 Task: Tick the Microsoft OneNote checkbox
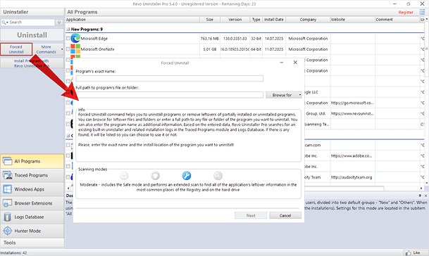[x=68, y=49]
